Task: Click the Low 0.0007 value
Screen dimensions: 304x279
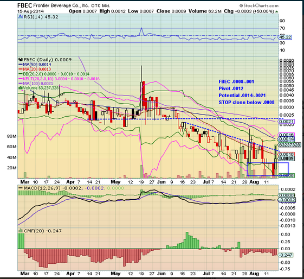Action: click(x=141, y=11)
